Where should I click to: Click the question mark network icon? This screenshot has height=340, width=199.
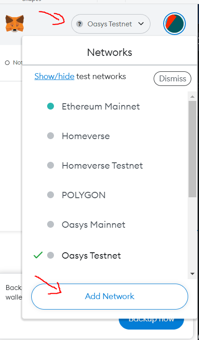[x=80, y=24]
